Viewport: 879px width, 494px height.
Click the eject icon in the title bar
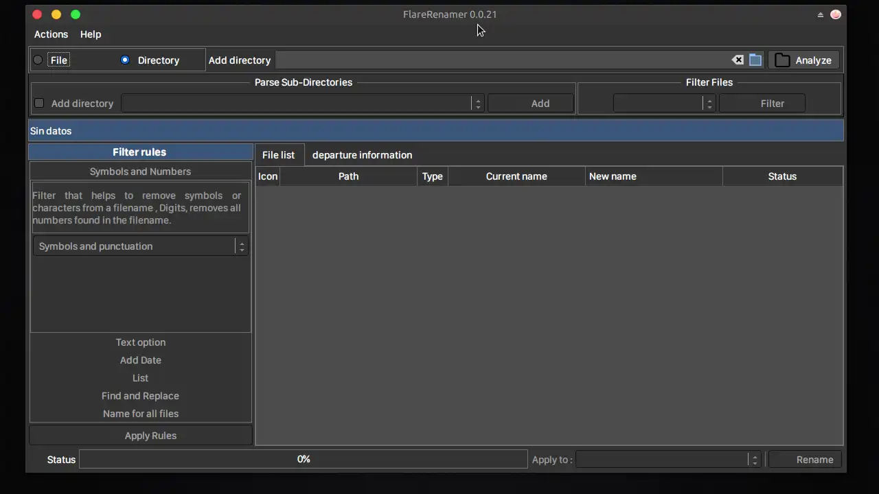820,14
